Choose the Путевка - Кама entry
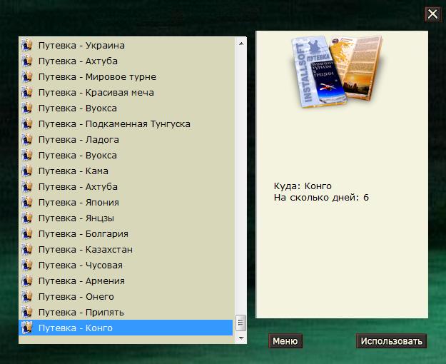Image resolution: width=446 pixels, height=364 pixels. coord(73,171)
